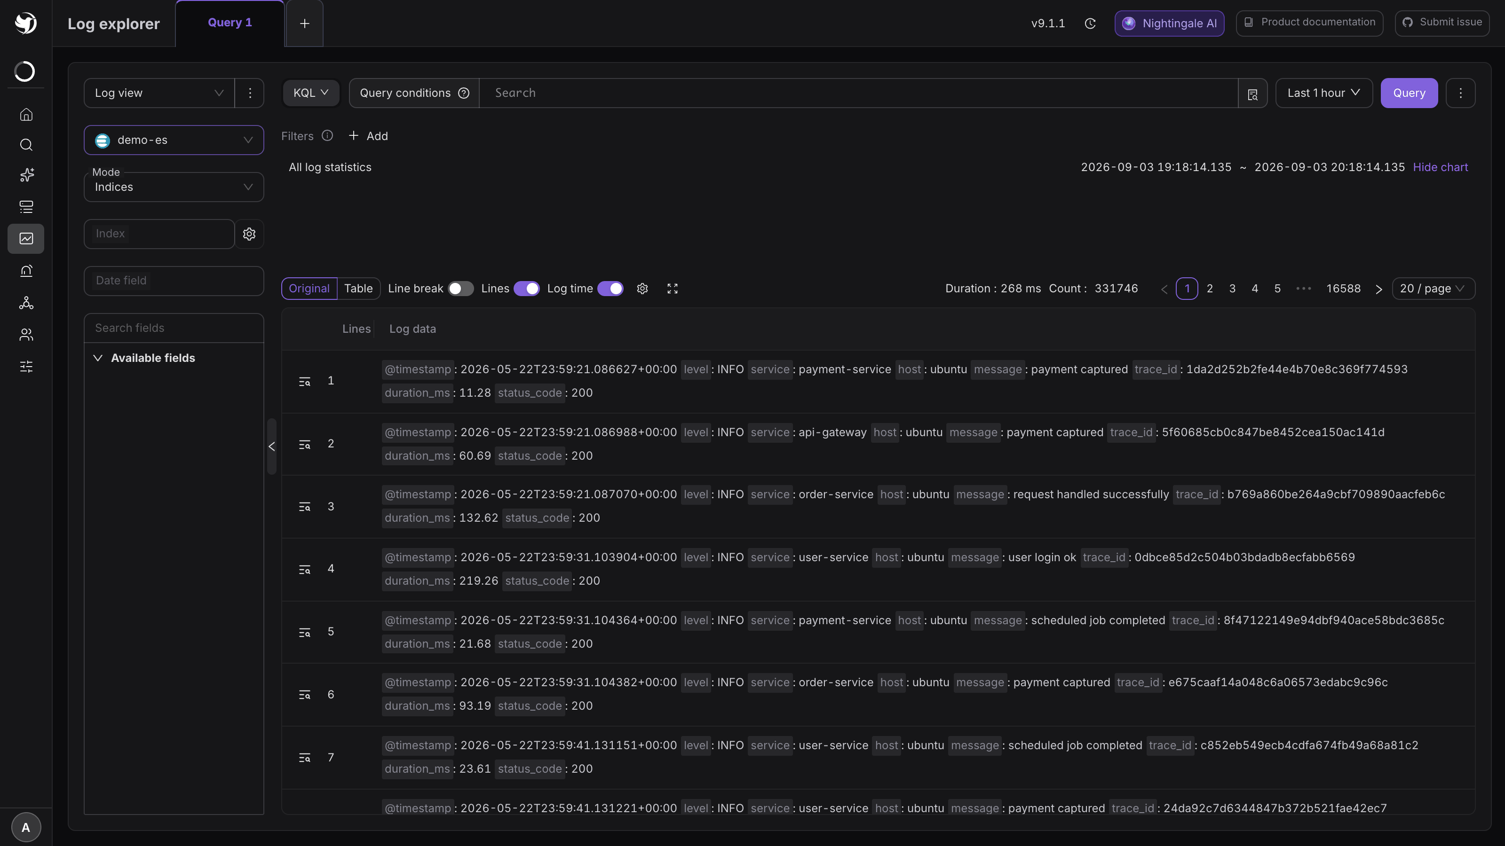Open more options menu next to Query
The width and height of the screenshot is (1505, 846).
[x=1461, y=94]
